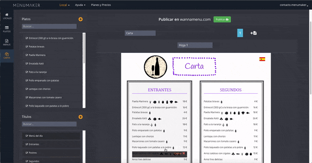
Task: Open the Carta sidebar section
Action: pos(7,56)
